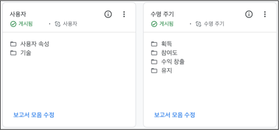Image resolution: width=279 pixels, height=130 pixels.
Task: Click 게시됨 status text on 사용자 card
Action: (26, 24)
